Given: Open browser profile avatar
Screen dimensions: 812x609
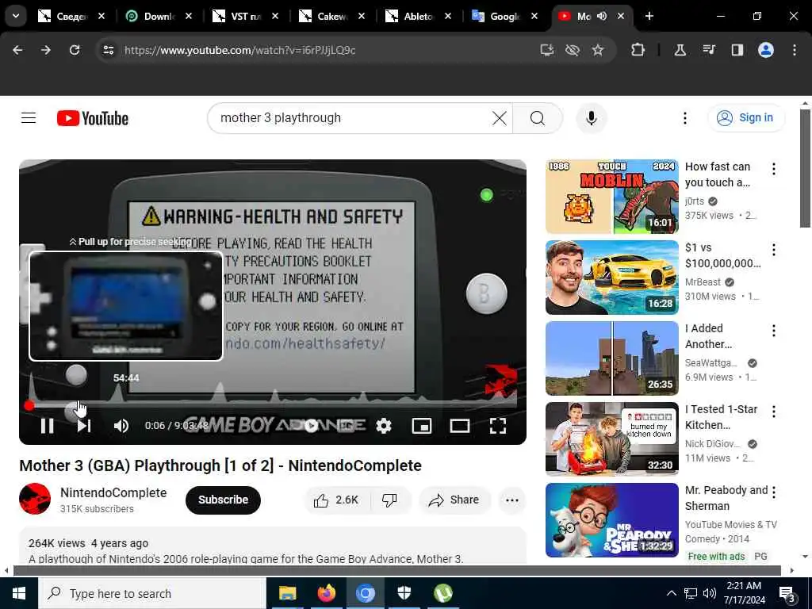Looking at the screenshot, I should coord(766,50).
